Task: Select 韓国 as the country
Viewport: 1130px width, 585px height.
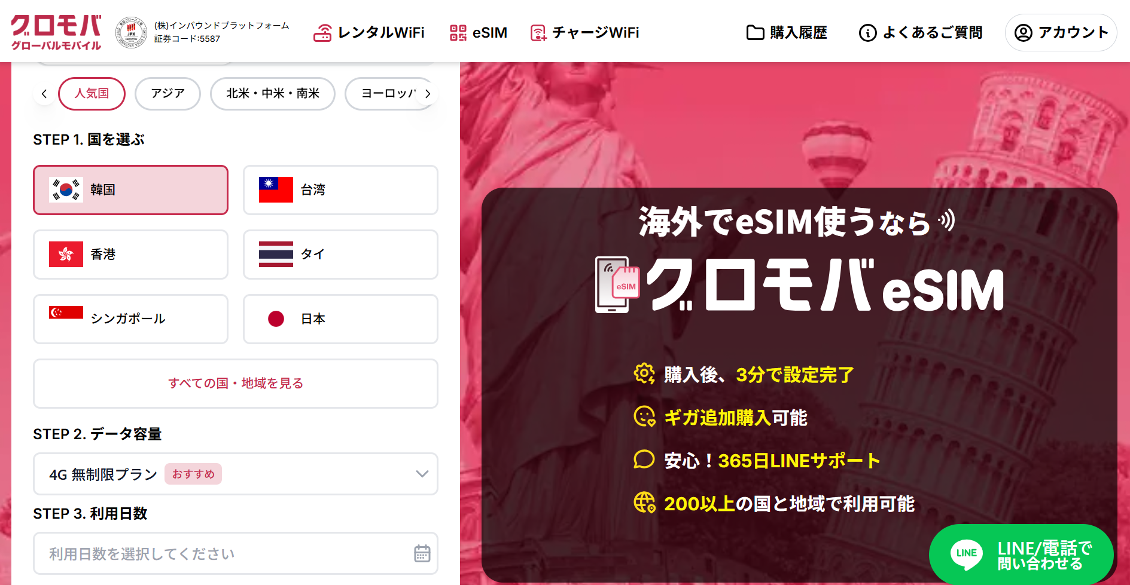Action: coord(130,190)
